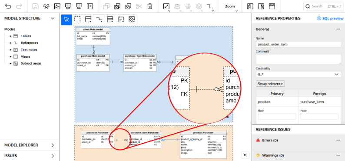Expand the References tree node
The image size is (345, 161).
pyautogui.click(x=10, y=43)
